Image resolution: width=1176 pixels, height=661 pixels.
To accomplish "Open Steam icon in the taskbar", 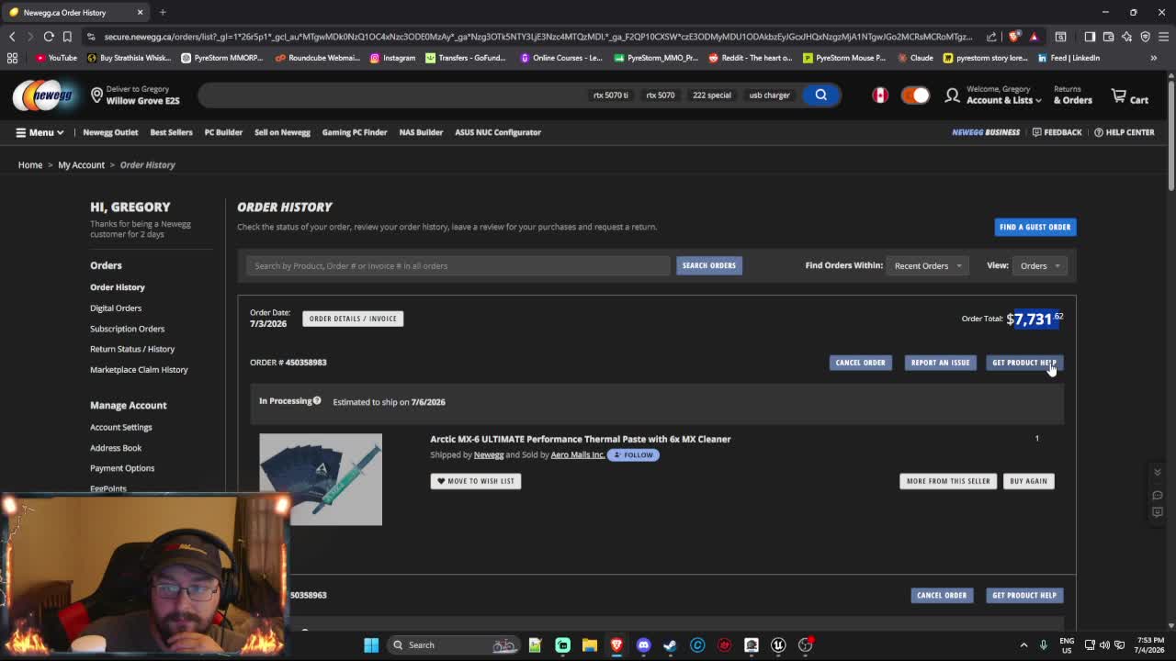I will click(670, 644).
